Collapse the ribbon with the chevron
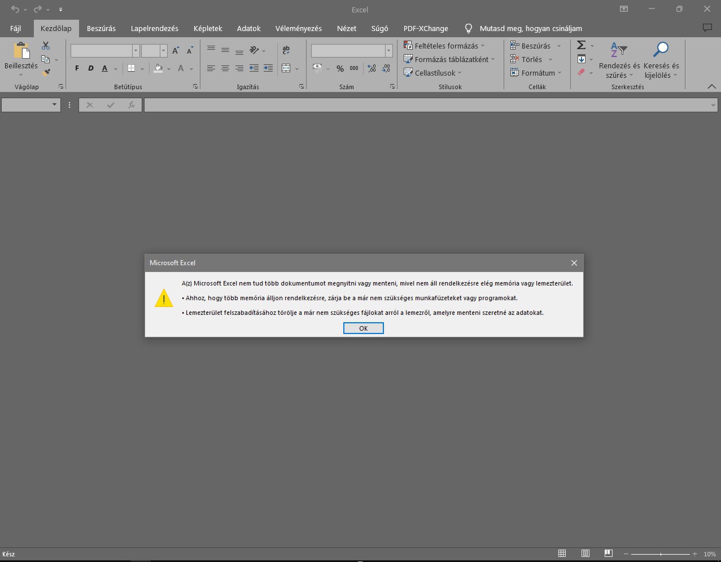The height and width of the screenshot is (562, 721). click(711, 86)
